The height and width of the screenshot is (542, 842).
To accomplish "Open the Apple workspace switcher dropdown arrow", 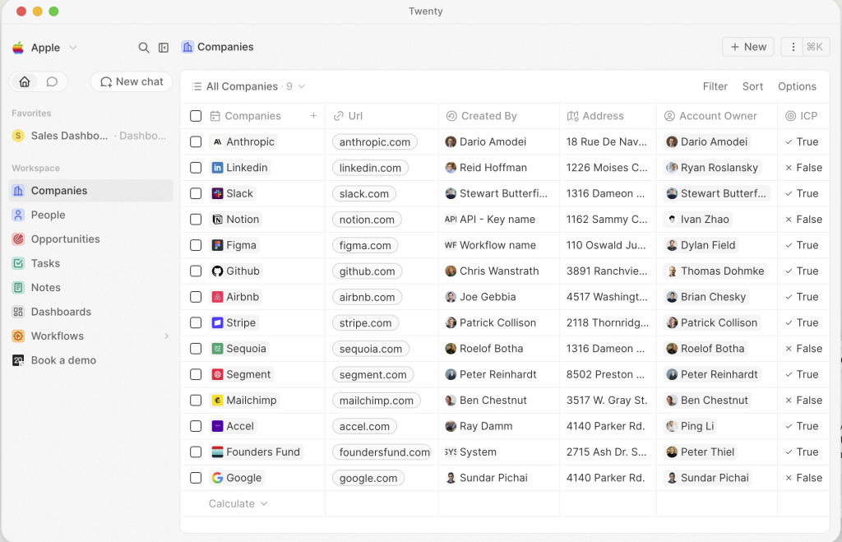I will [x=73, y=48].
